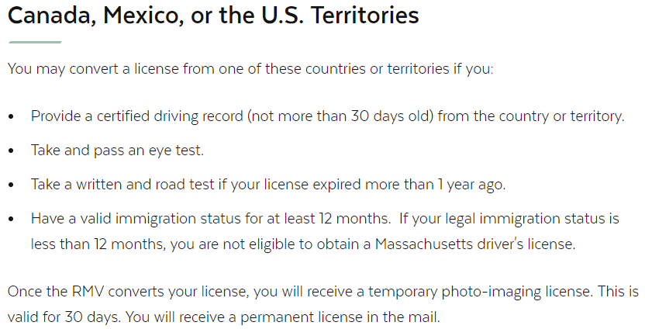Screen dimensions: 645x329
Task: Click the bullet about certified driving record
Action: click(x=327, y=116)
